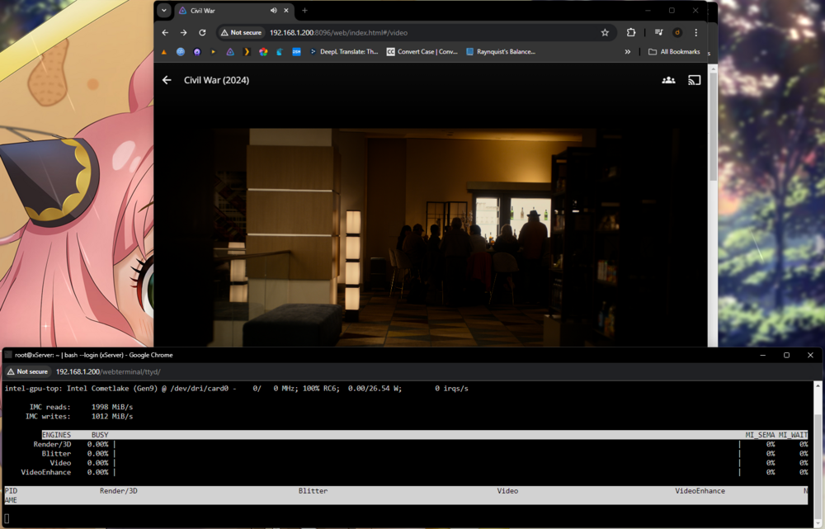Open tab search dropdown arrow
Viewport: 825px width, 529px height.
(164, 11)
